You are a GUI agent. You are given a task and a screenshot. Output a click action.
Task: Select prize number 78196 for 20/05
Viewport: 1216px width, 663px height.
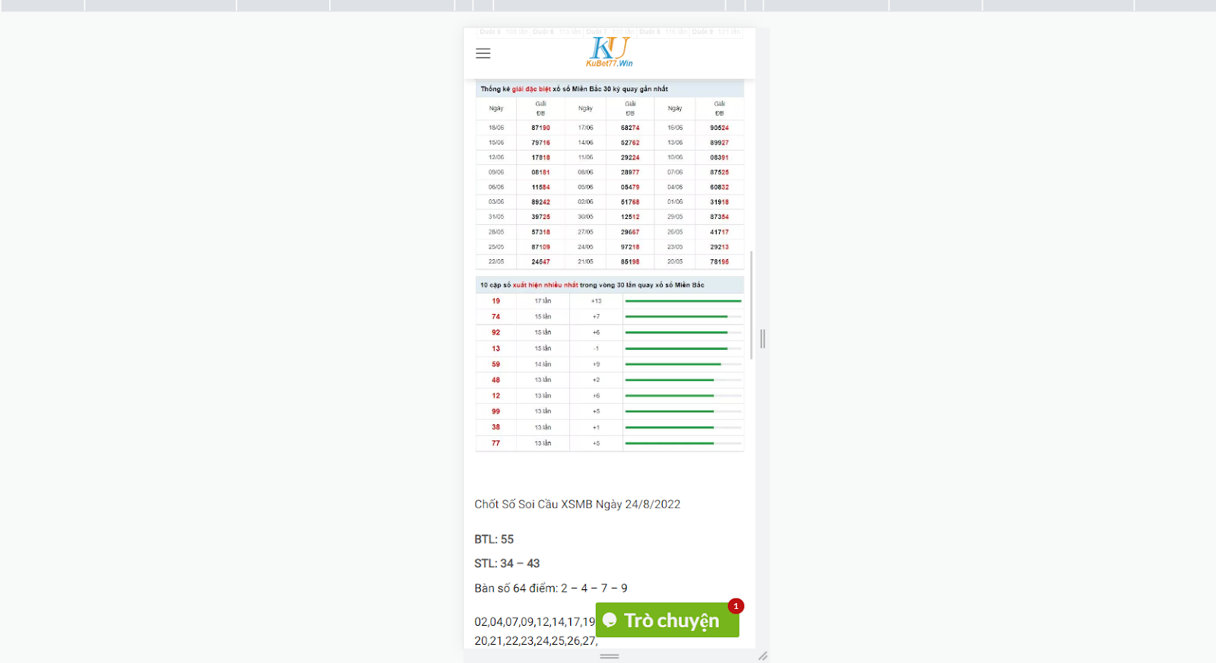coord(719,262)
